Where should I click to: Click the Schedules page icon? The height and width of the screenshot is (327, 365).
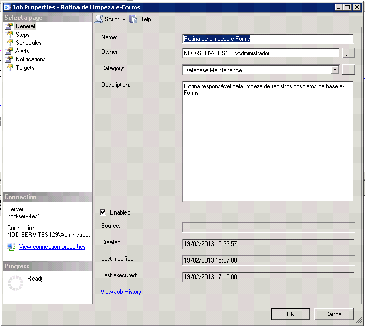click(9, 43)
